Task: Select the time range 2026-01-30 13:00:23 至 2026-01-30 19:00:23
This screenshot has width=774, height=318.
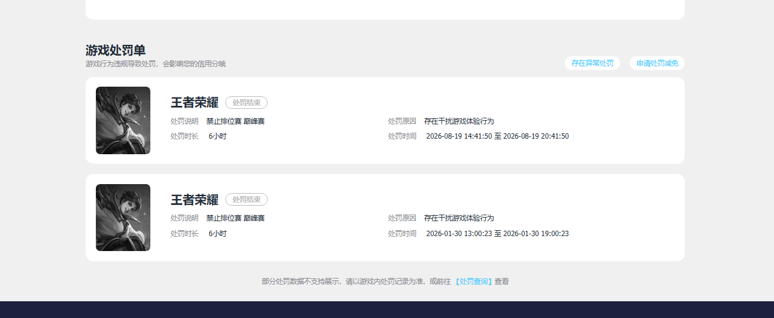Action: click(497, 234)
